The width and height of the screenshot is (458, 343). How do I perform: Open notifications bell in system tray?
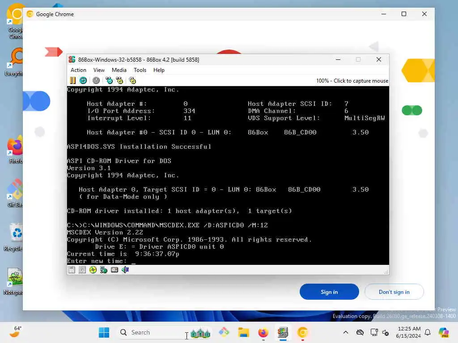(428, 332)
